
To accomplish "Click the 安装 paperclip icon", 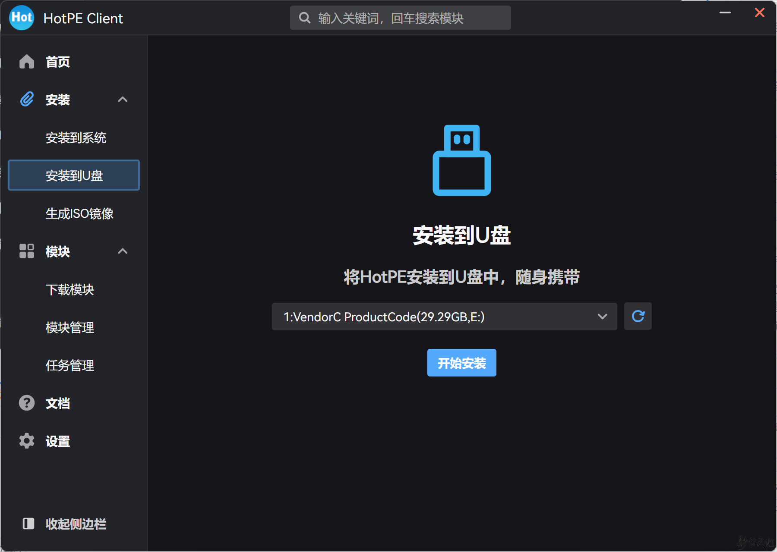I will tap(27, 100).
